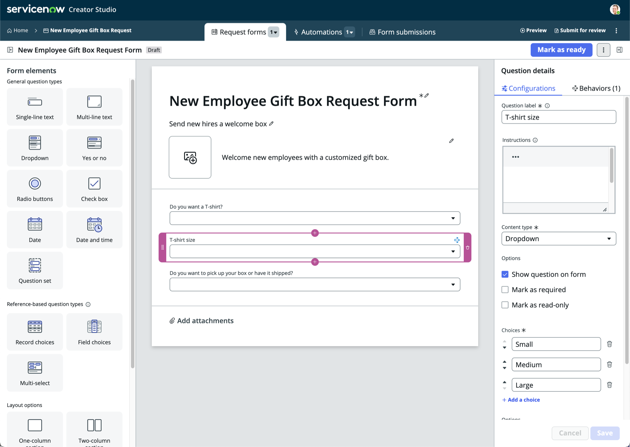630x447 pixels.
Task: Insert question above T-shirt size plus button
Action: (x=315, y=233)
